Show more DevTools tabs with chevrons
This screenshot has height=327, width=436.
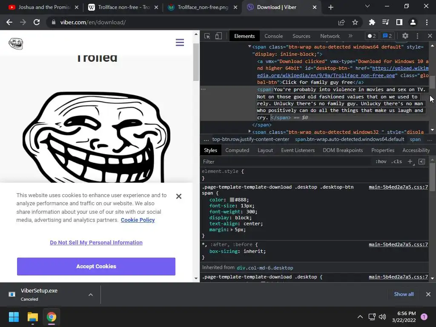pos(351,36)
